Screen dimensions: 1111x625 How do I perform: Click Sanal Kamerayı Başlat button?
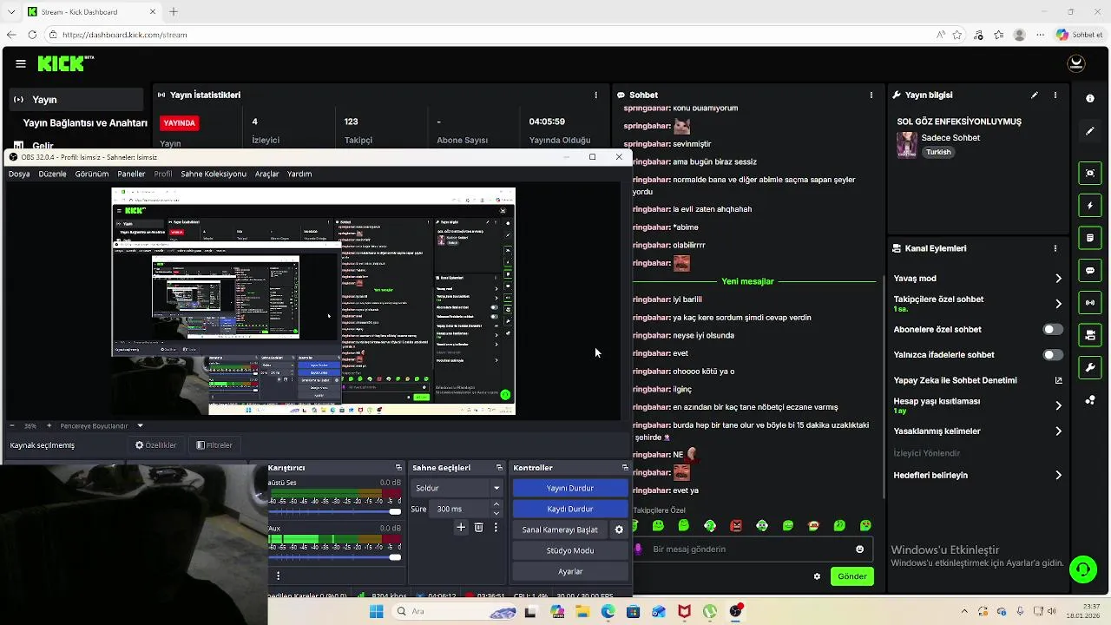[x=560, y=530]
